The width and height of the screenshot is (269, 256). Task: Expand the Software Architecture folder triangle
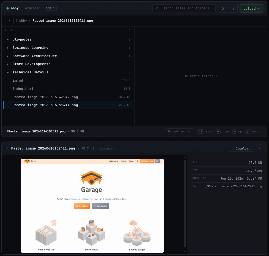(8, 56)
